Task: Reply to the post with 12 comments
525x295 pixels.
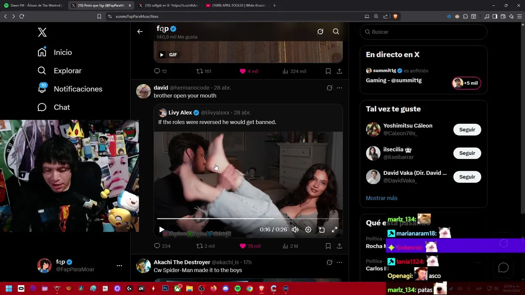Action: (160, 71)
